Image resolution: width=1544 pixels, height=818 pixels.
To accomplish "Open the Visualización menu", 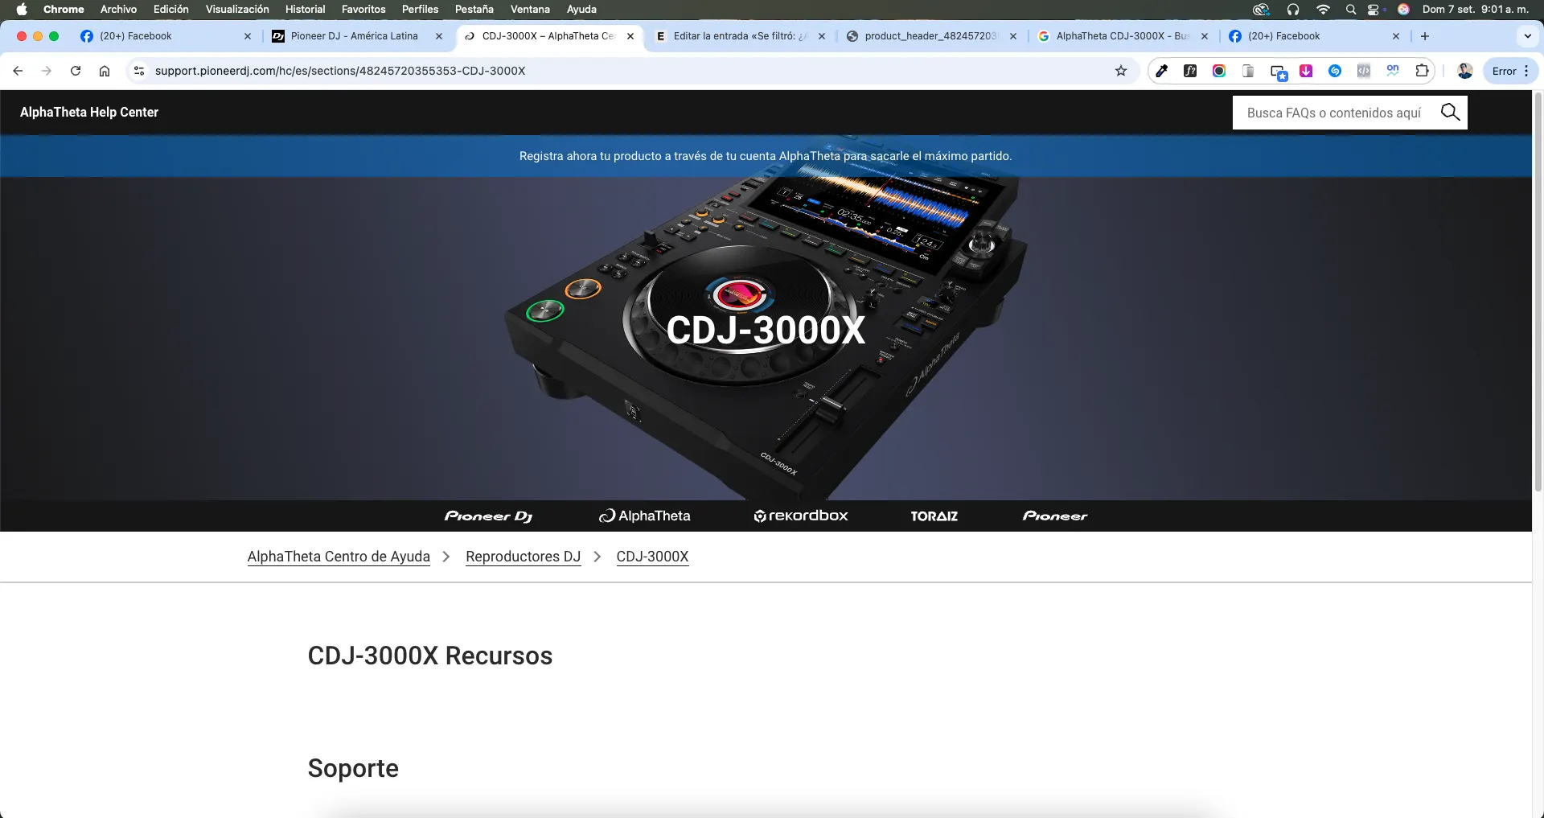I will click(x=237, y=10).
